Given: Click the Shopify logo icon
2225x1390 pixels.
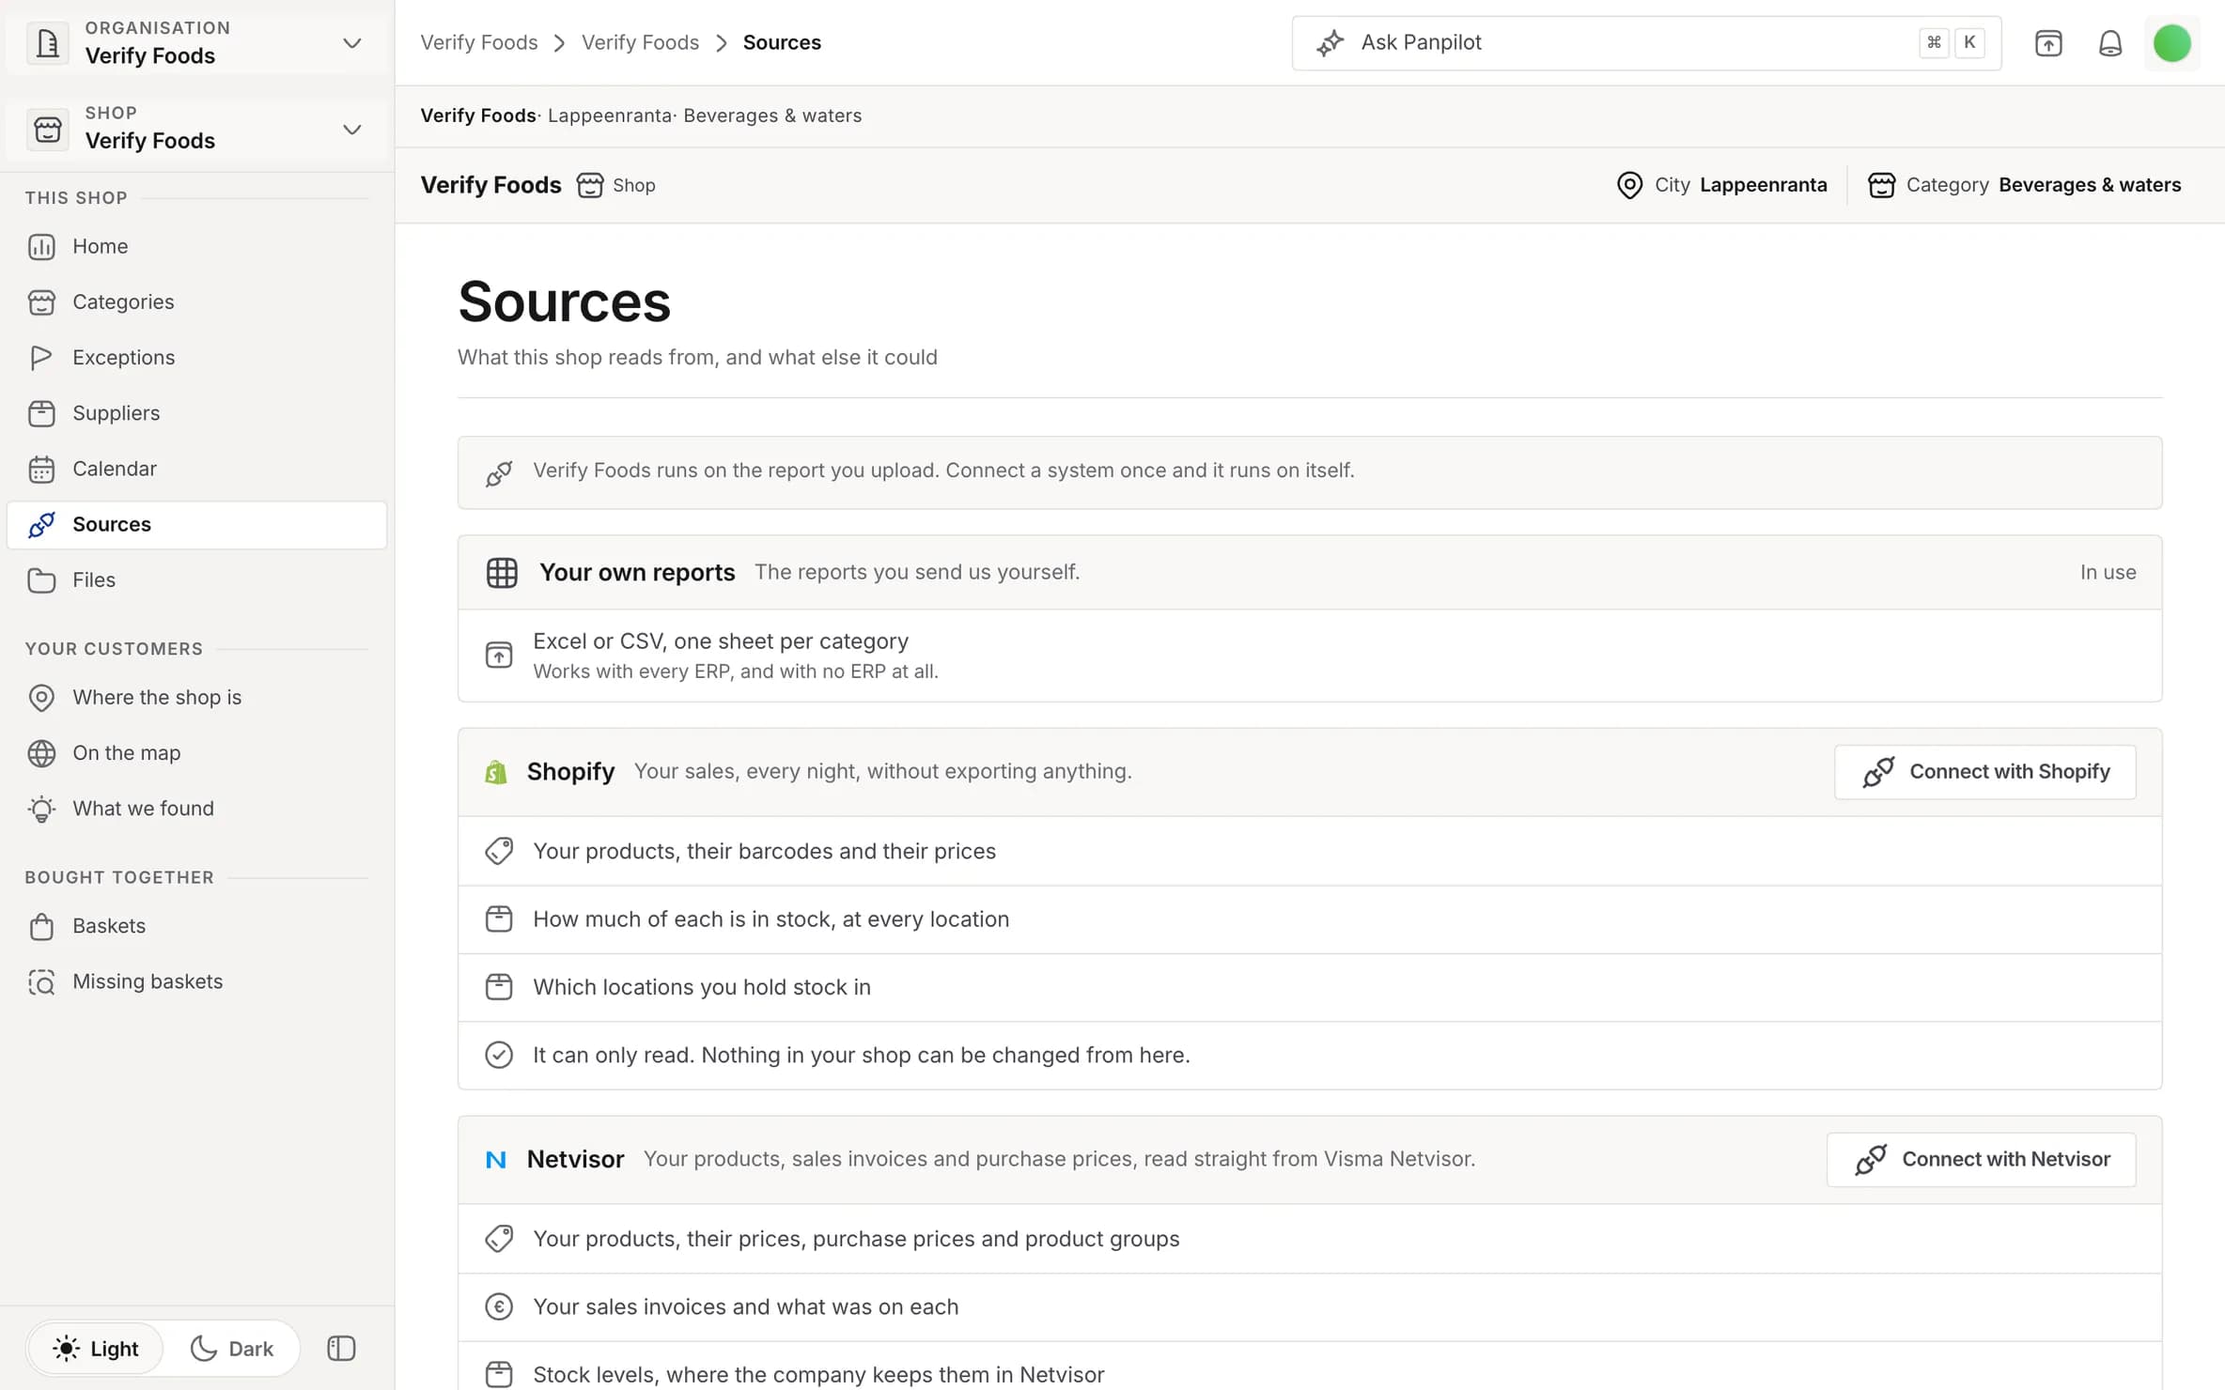Looking at the screenshot, I should click(x=495, y=772).
